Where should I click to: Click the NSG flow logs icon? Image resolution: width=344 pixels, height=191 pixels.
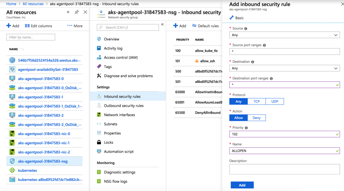point(99,181)
